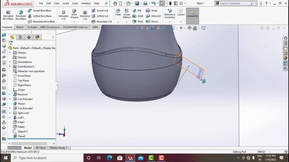Open Reference Geometry tool
The width and height of the screenshot is (289, 162).
170,13
